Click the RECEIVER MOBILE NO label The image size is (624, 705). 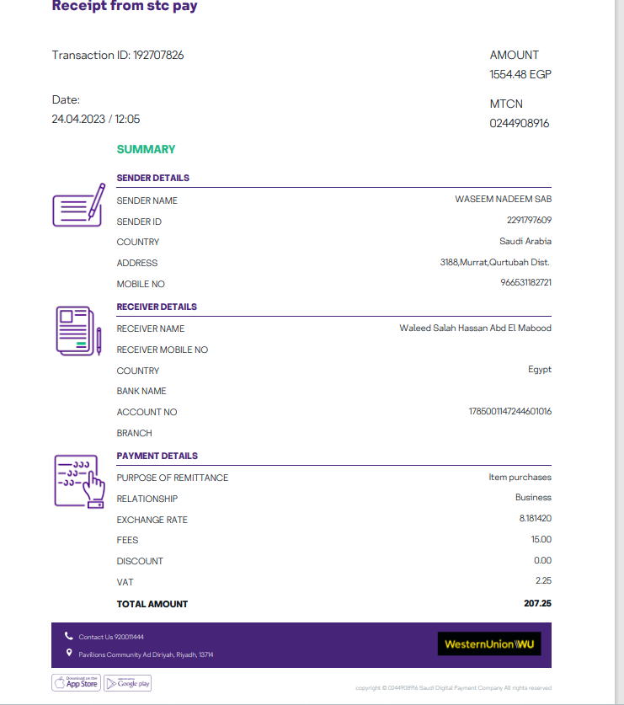pos(163,350)
